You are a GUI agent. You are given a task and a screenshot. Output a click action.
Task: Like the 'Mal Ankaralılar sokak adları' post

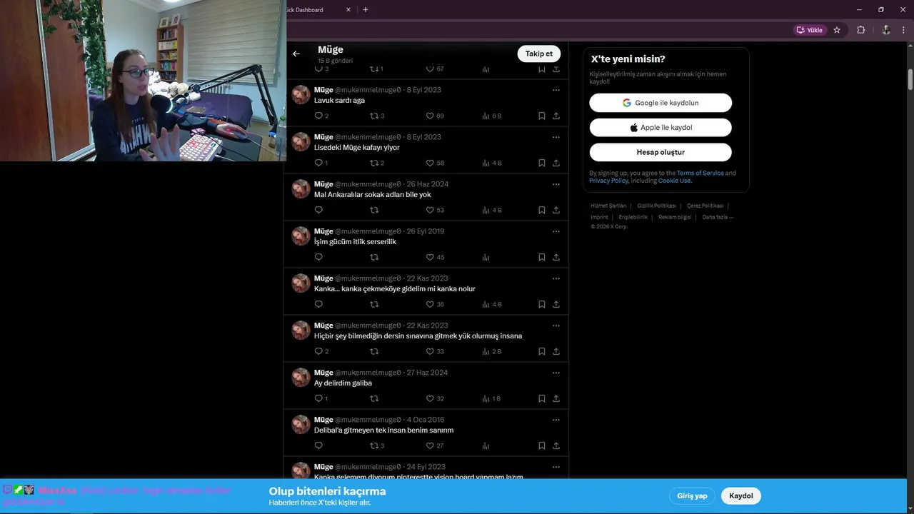(x=430, y=210)
